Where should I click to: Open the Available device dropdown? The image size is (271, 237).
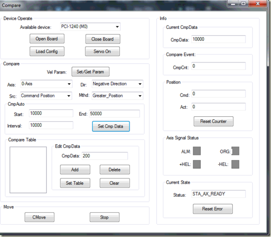pyautogui.click(x=90, y=27)
